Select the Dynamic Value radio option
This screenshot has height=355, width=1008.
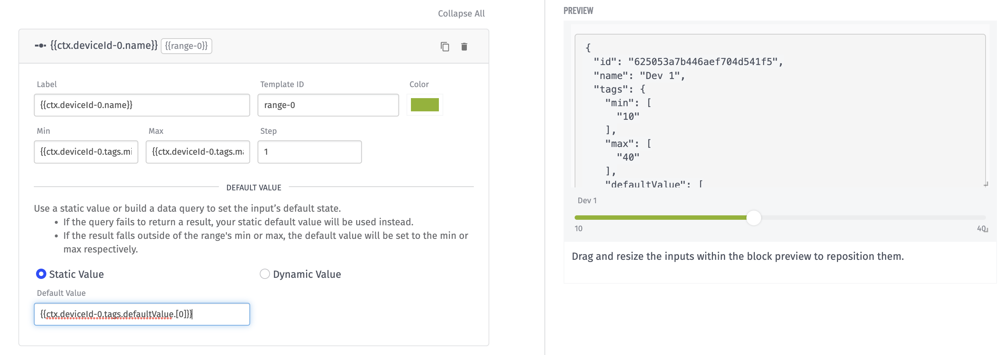265,274
